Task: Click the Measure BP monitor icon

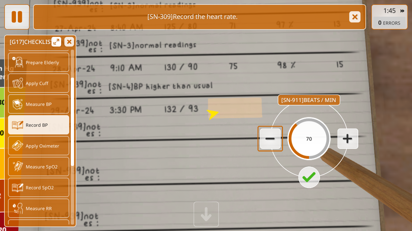Action: [18, 104]
